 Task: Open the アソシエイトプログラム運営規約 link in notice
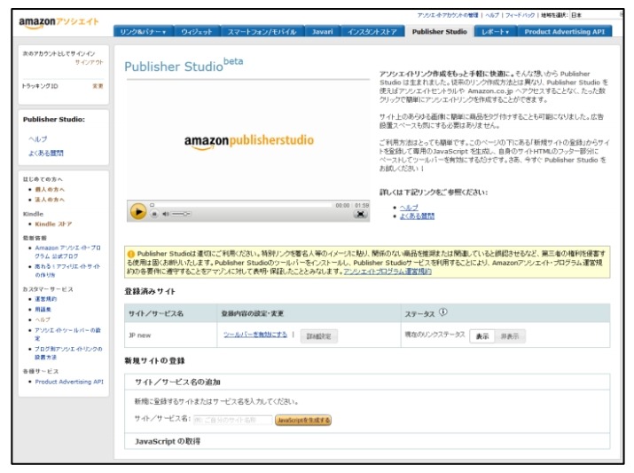pos(387,272)
